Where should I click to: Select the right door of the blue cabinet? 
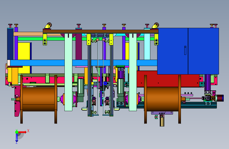(x=203, y=51)
